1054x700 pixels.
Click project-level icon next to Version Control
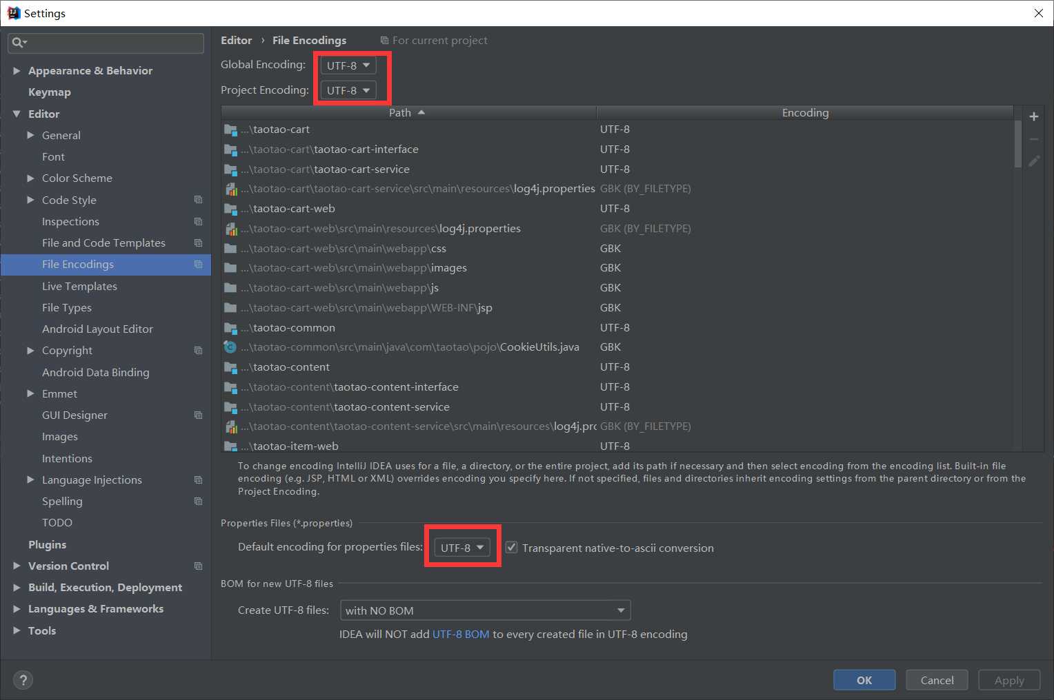(x=198, y=566)
